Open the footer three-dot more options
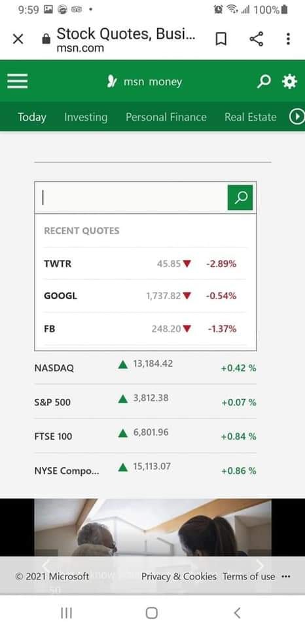This screenshot has width=305, height=630. (286, 577)
